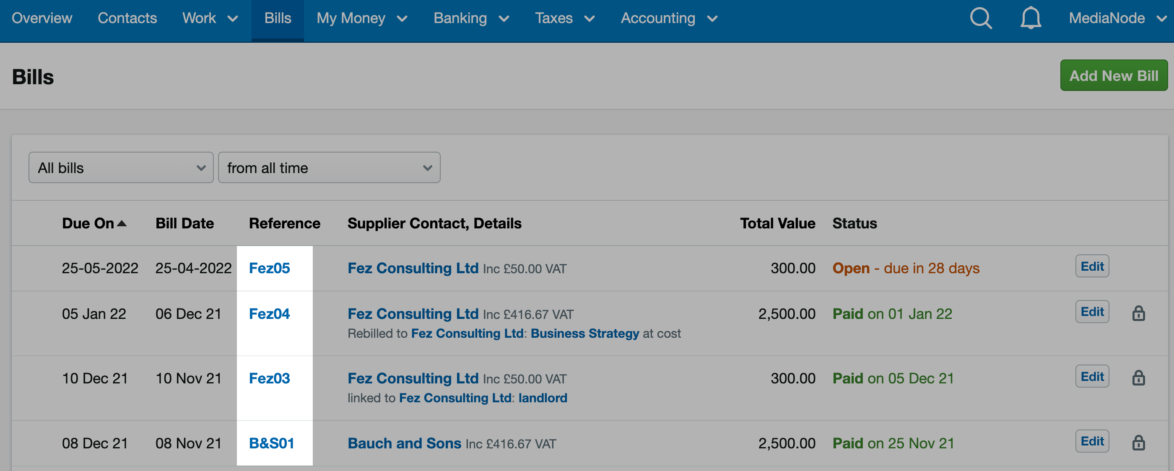Image resolution: width=1174 pixels, height=471 pixels.
Task: Click the lock icon on the Fez03 bill
Action: pos(1138,378)
